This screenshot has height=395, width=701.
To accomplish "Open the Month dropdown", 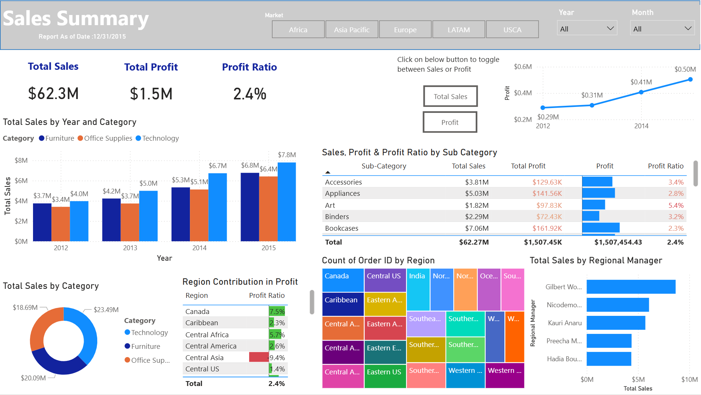I will (662, 28).
